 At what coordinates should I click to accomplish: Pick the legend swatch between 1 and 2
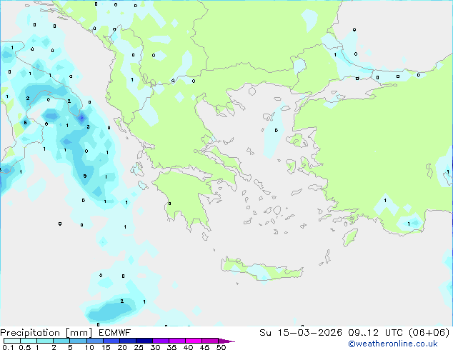pos(45,341)
